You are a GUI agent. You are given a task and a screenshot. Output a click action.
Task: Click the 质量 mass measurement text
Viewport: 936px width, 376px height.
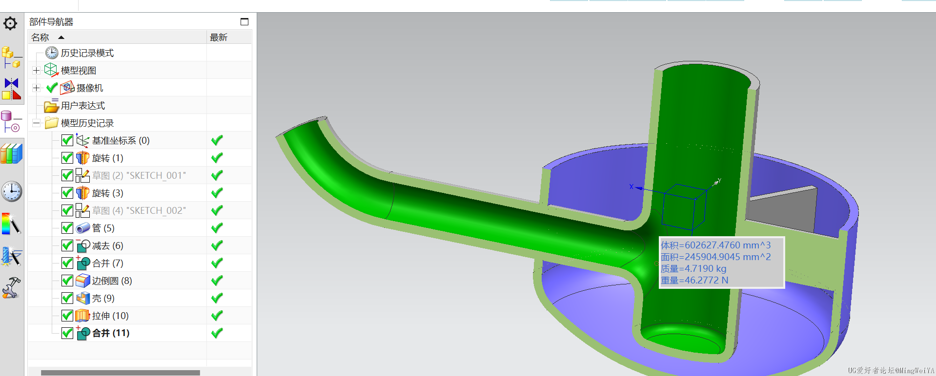click(x=693, y=268)
